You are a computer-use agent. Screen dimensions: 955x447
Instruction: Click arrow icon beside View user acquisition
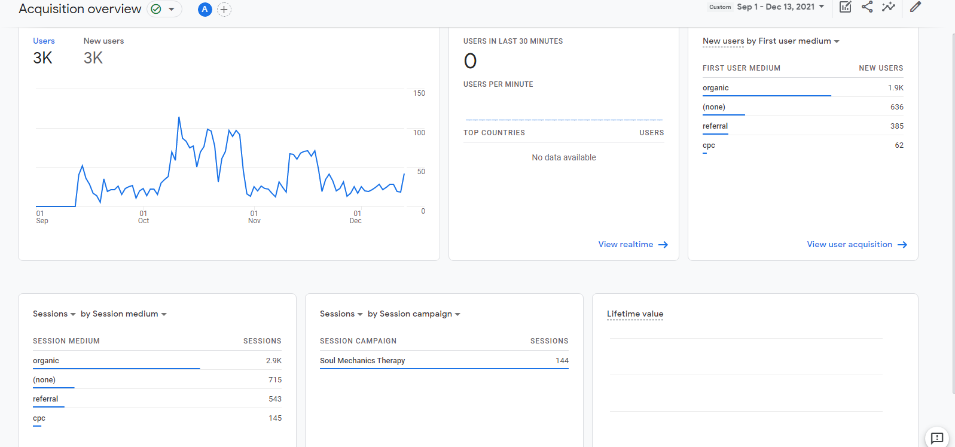pos(902,245)
